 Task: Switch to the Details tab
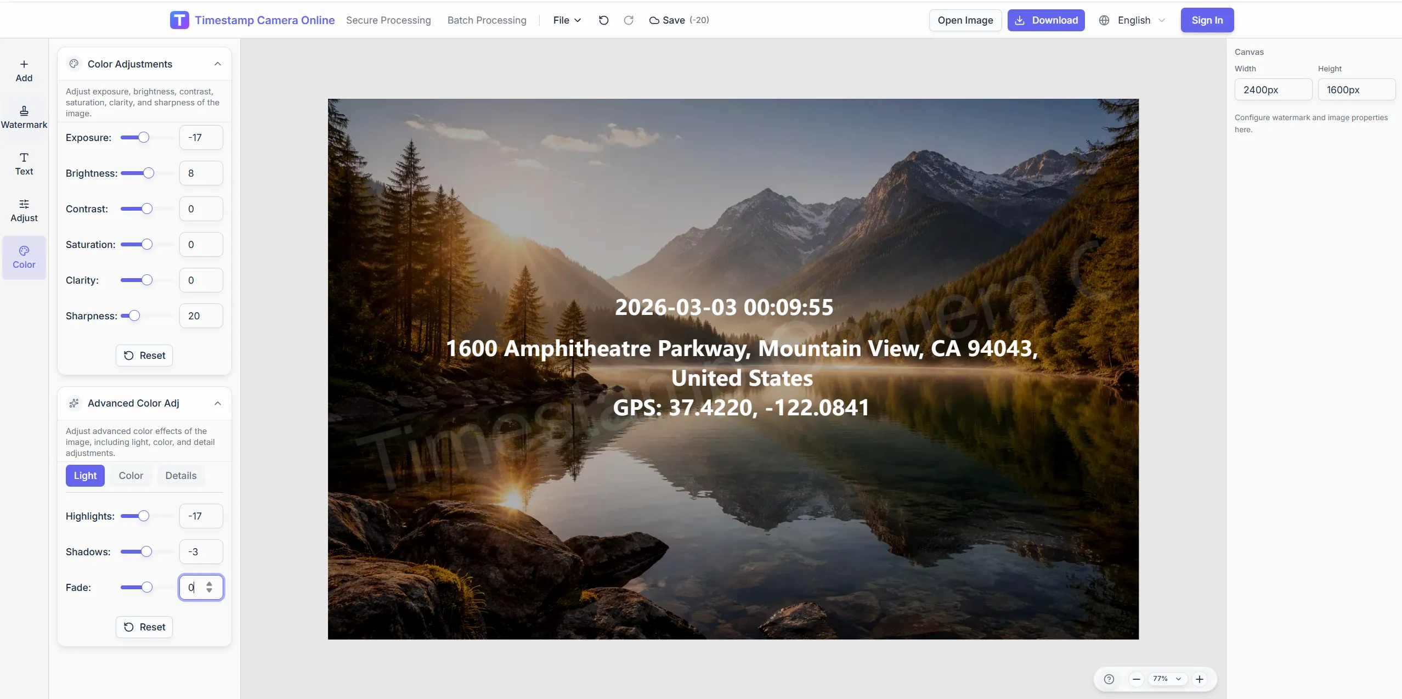tap(180, 476)
